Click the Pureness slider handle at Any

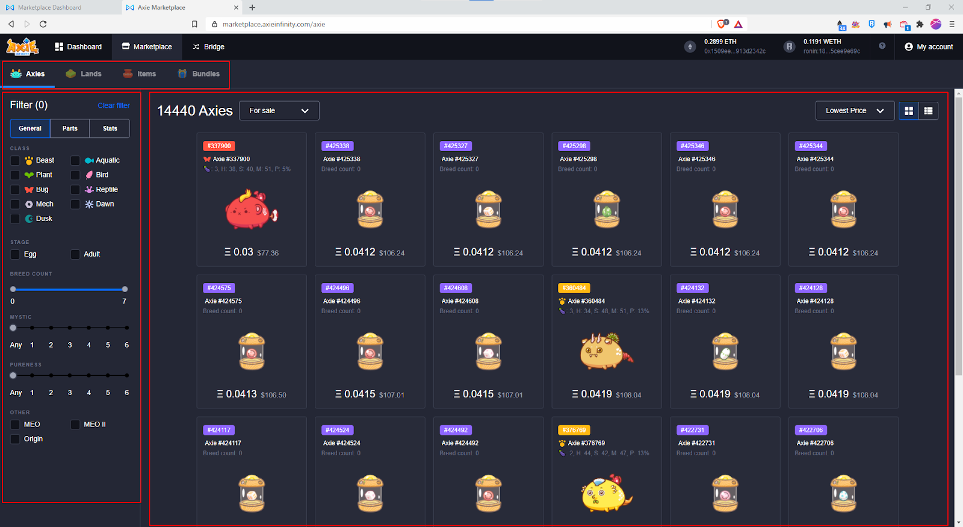13,375
